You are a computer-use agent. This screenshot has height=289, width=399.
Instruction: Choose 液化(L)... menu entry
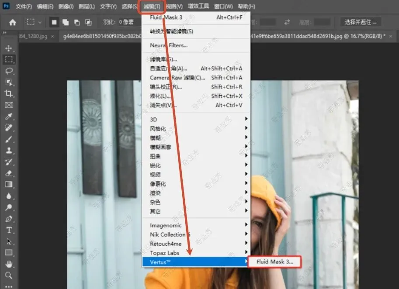pyautogui.click(x=195, y=96)
